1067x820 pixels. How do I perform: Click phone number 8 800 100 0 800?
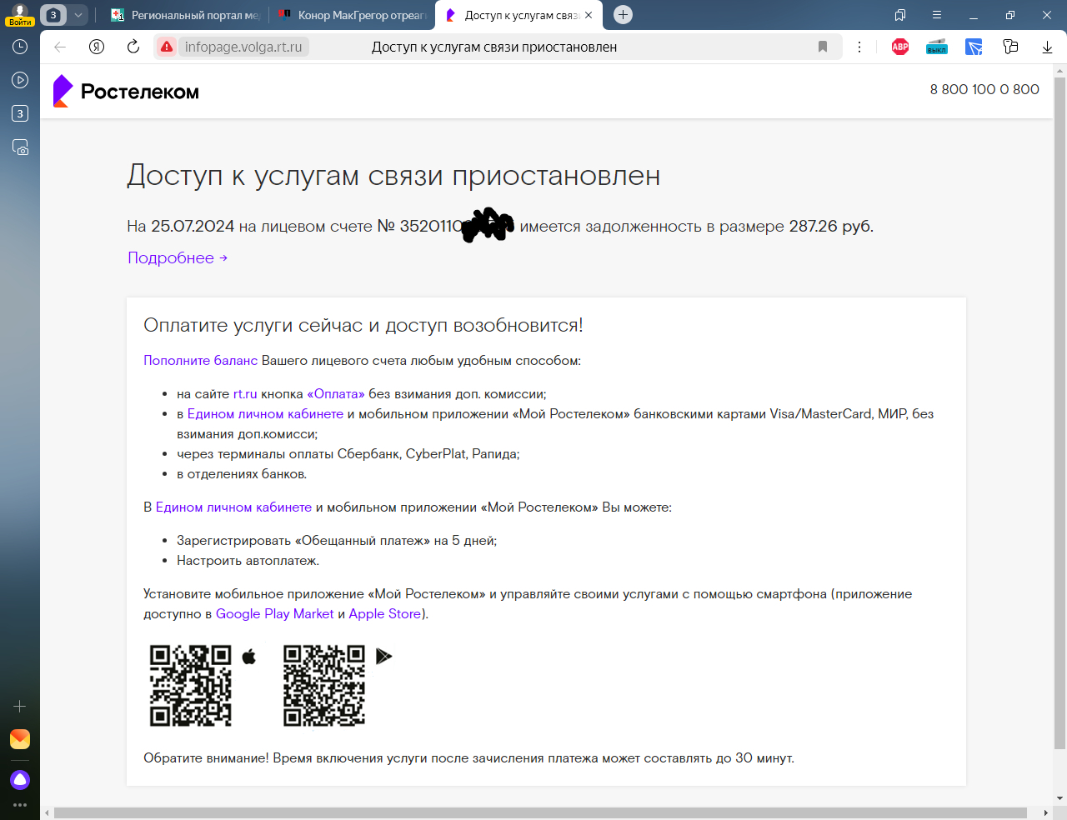[984, 89]
